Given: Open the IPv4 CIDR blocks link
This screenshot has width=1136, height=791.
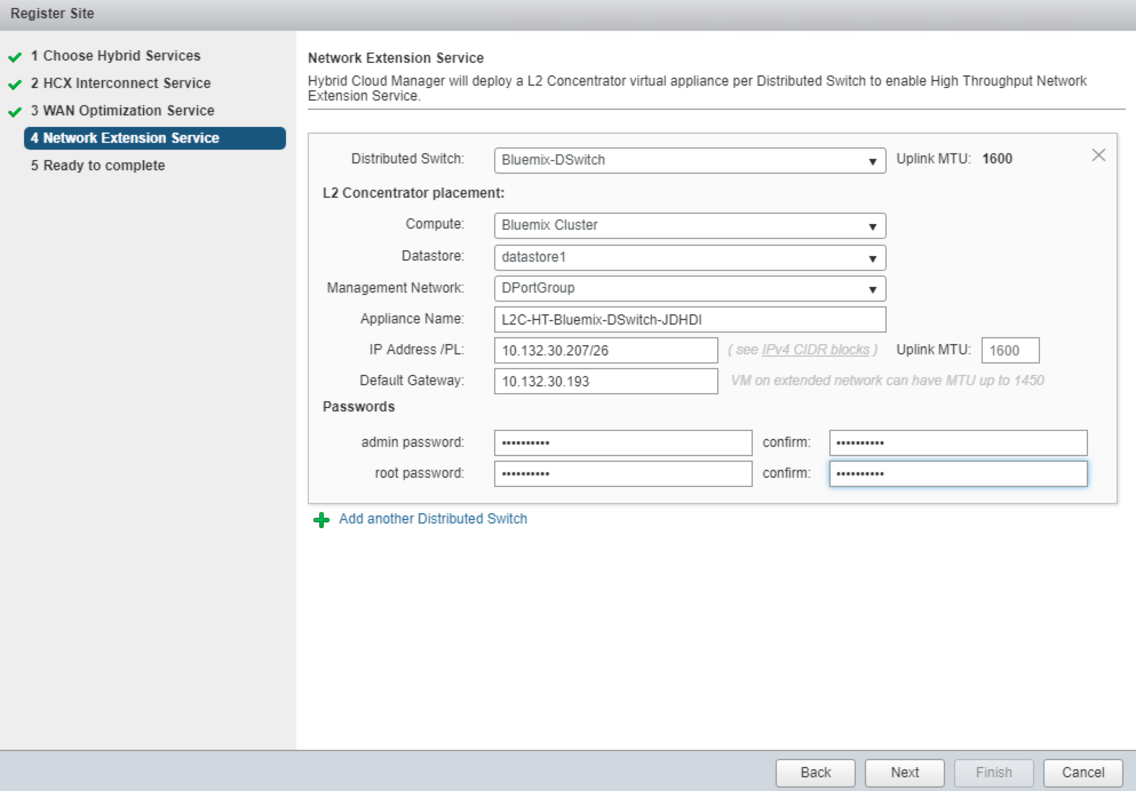Looking at the screenshot, I should click(x=815, y=350).
